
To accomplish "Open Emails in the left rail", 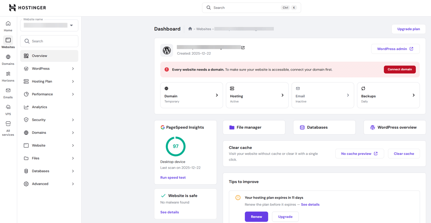I will click(x=8, y=93).
